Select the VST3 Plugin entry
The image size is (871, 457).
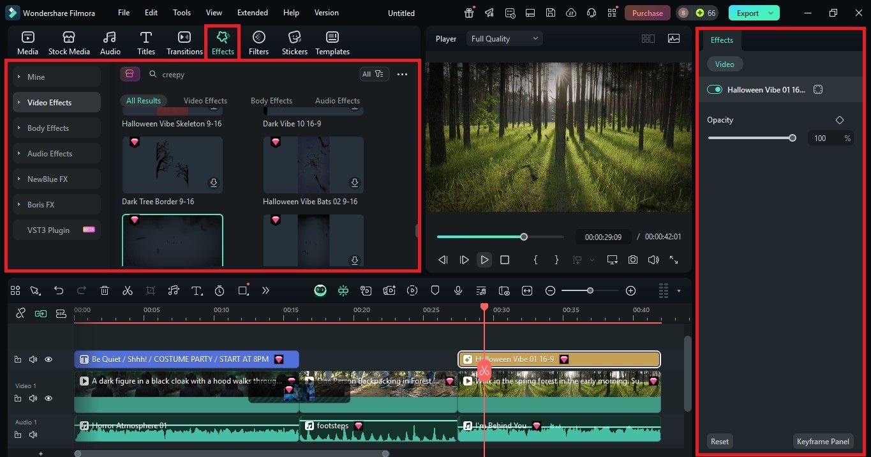coord(57,230)
